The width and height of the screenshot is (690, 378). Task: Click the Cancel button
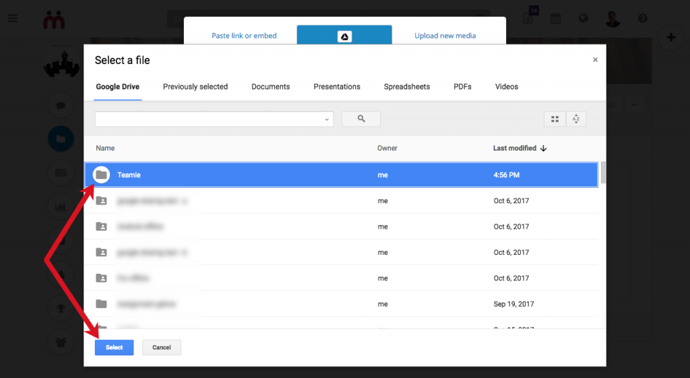pyautogui.click(x=162, y=347)
